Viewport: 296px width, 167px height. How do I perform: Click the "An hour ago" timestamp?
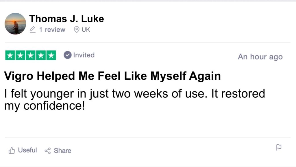(x=260, y=57)
